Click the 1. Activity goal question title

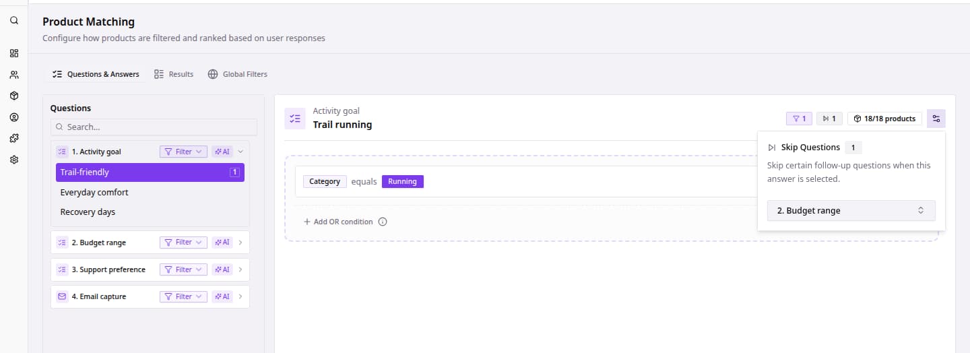coord(96,152)
